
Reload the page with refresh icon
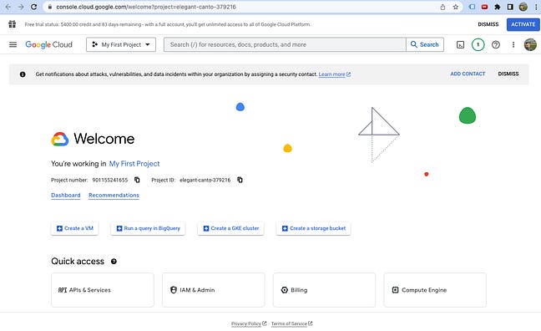click(33, 7)
